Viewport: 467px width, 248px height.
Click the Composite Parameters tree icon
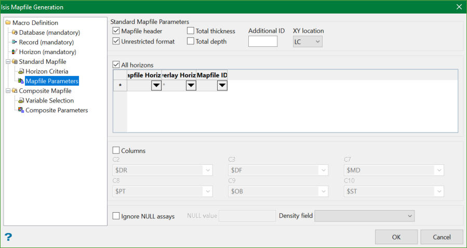click(x=21, y=110)
